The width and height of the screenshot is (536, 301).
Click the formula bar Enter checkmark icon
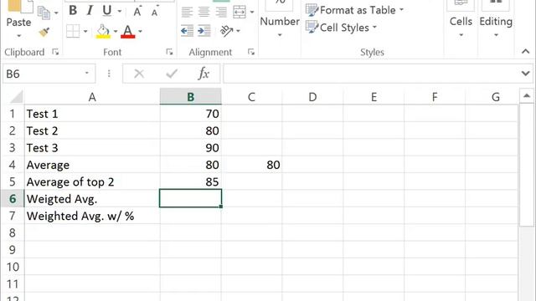tap(172, 74)
